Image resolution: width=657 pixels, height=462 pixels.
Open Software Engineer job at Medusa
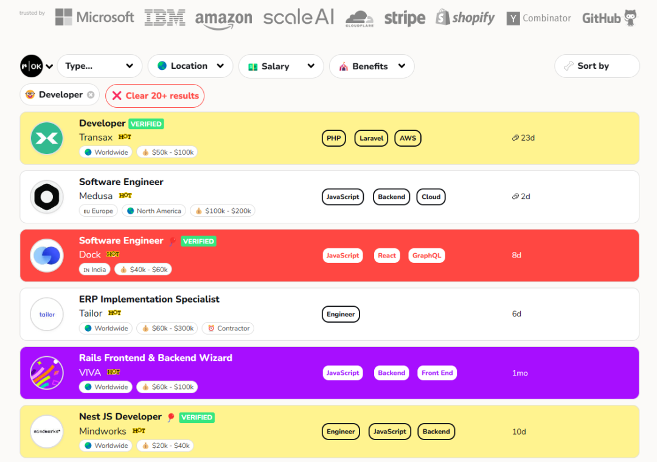click(x=121, y=182)
